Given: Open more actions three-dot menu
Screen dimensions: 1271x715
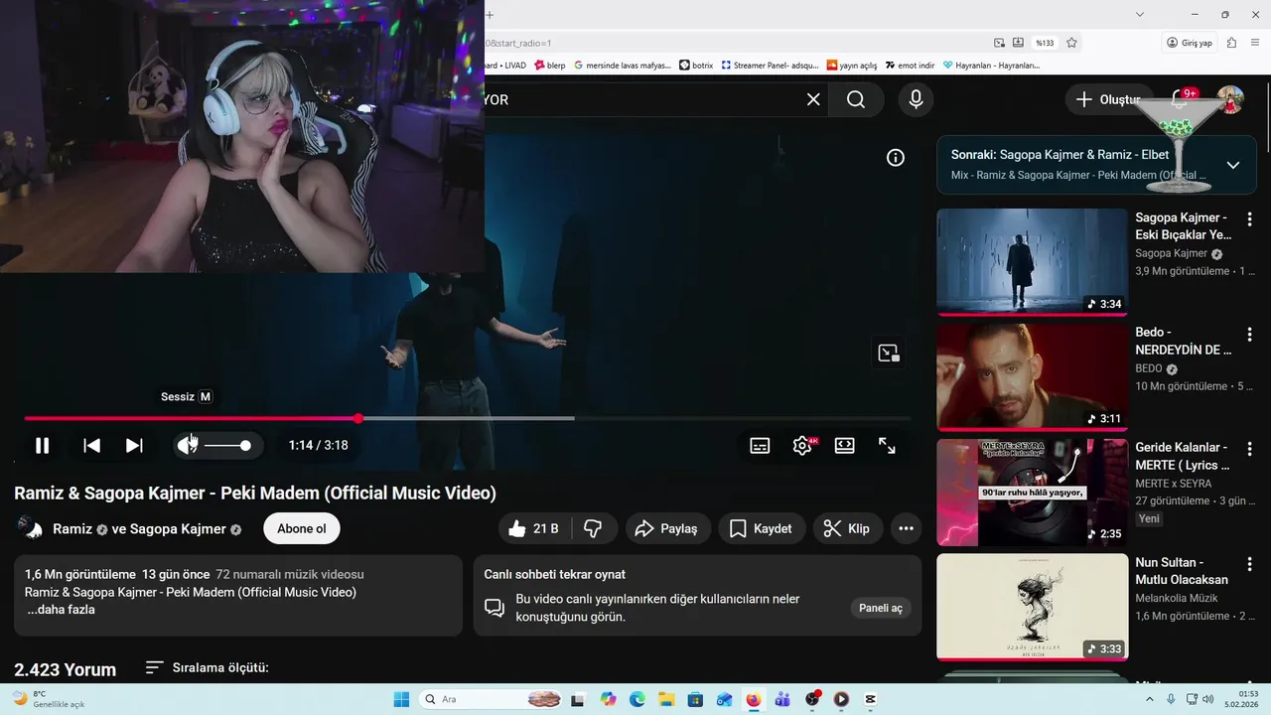Looking at the screenshot, I should click(906, 529).
